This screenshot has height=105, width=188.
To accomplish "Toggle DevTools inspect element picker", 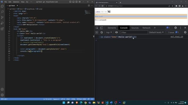I will (97, 28).
